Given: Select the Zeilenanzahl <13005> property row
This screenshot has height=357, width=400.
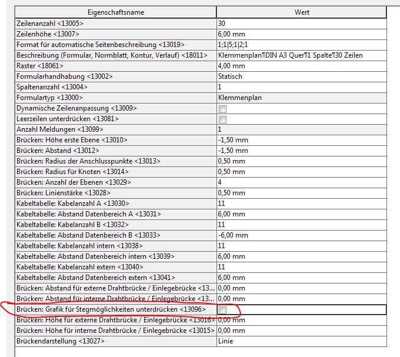Looking at the screenshot, I should [x=116, y=24].
